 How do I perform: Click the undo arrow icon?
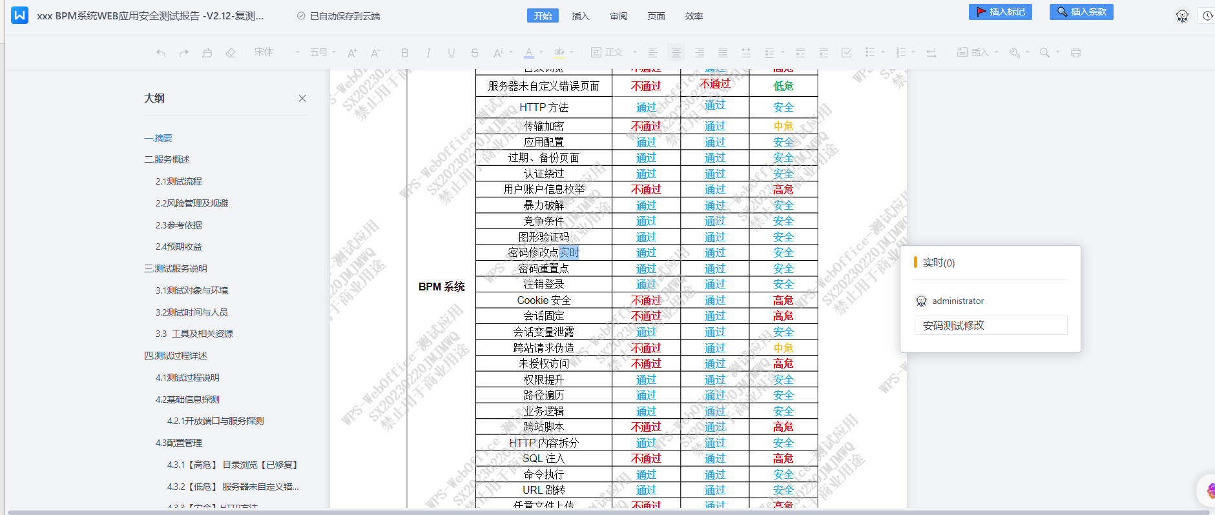coord(161,53)
